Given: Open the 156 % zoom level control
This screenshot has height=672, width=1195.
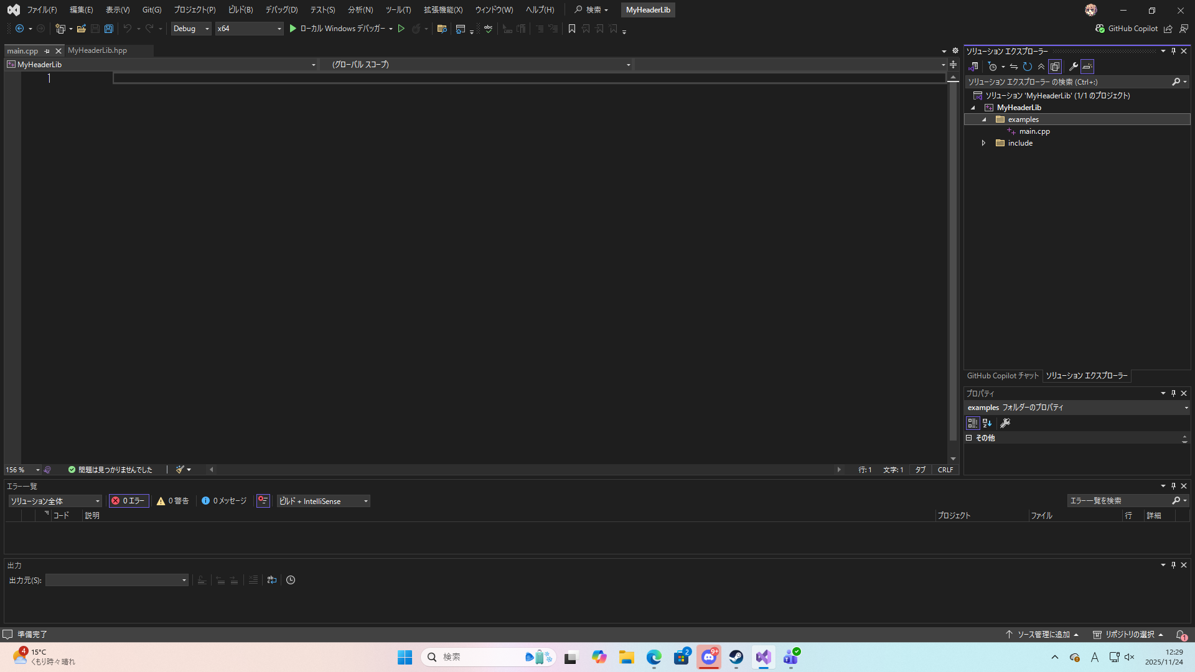Looking at the screenshot, I should pyautogui.click(x=22, y=470).
